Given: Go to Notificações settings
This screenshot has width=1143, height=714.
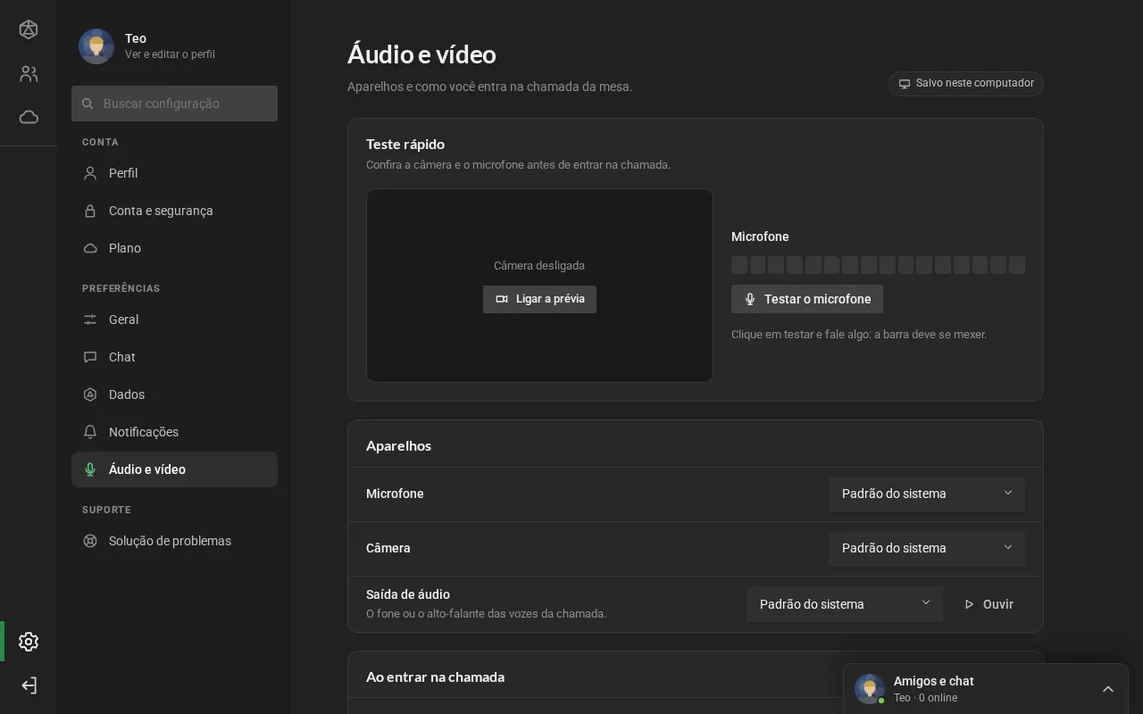Looking at the screenshot, I should coord(174,432).
